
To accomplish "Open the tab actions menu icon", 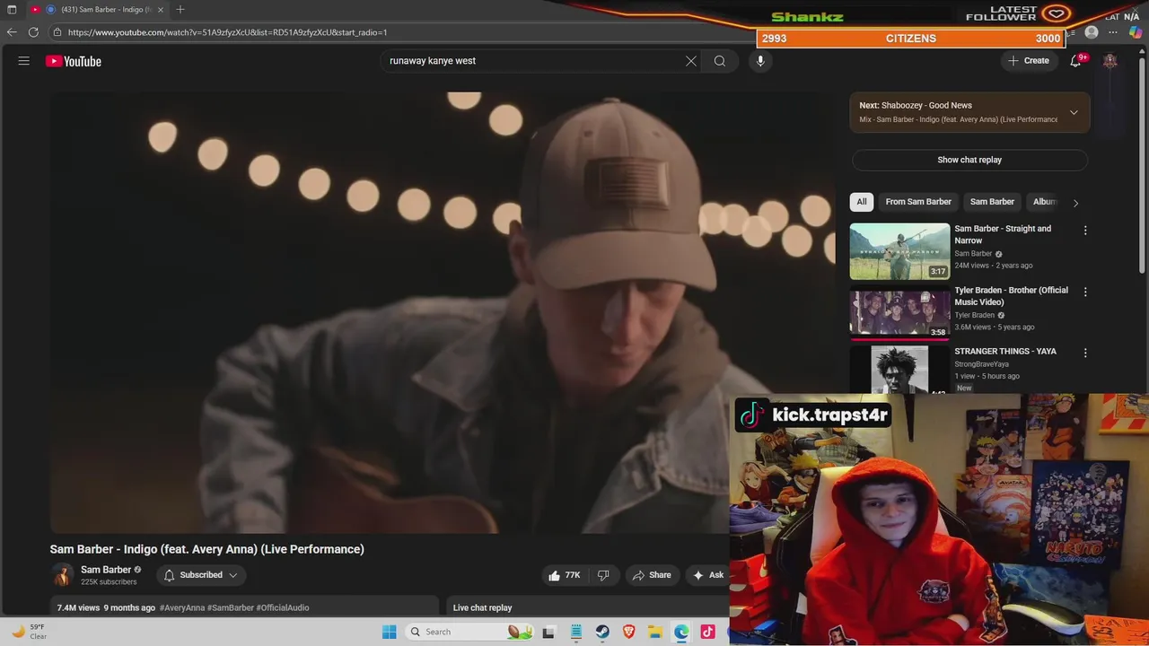I will coord(12,9).
